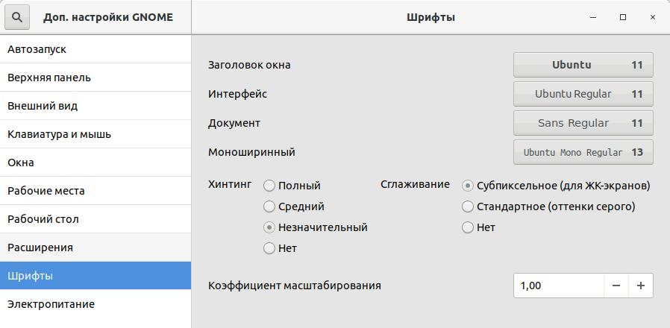Disable antialiasing by selecting Нет

pyautogui.click(x=468, y=227)
